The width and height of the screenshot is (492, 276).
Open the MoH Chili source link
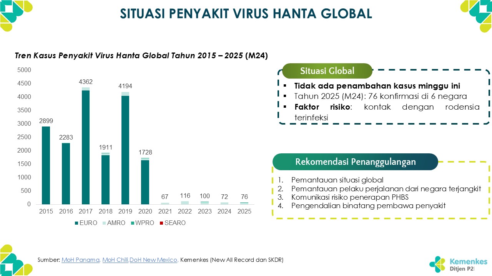[x=115, y=260]
